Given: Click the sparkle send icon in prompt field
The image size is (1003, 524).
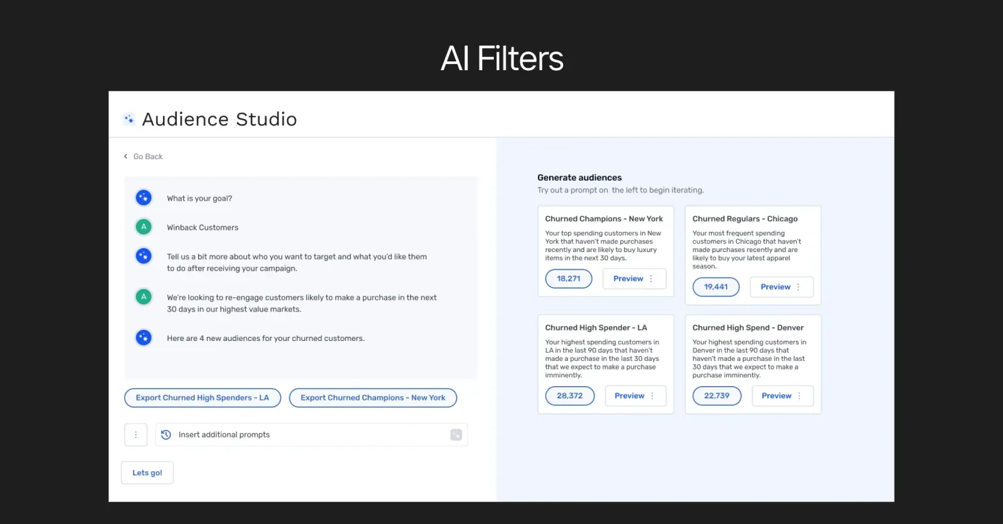Looking at the screenshot, I should 456,434.
